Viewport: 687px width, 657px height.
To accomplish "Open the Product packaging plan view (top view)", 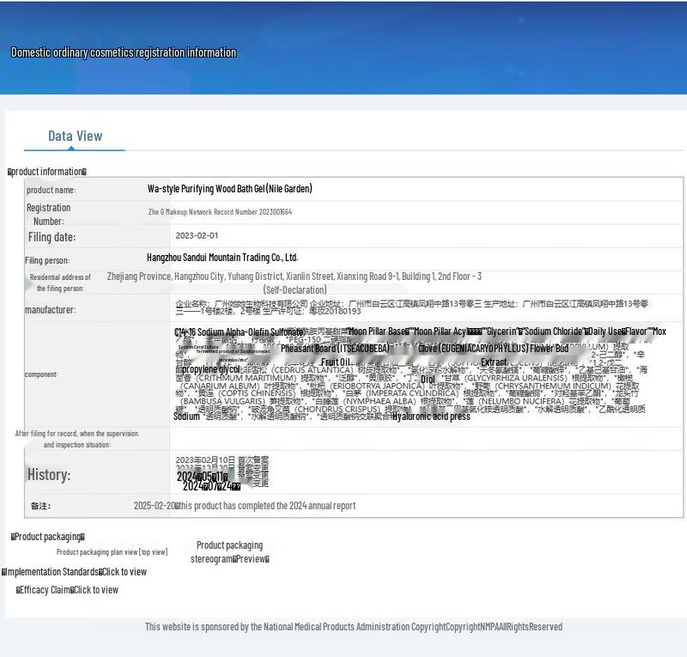I will tap(112, 552).
